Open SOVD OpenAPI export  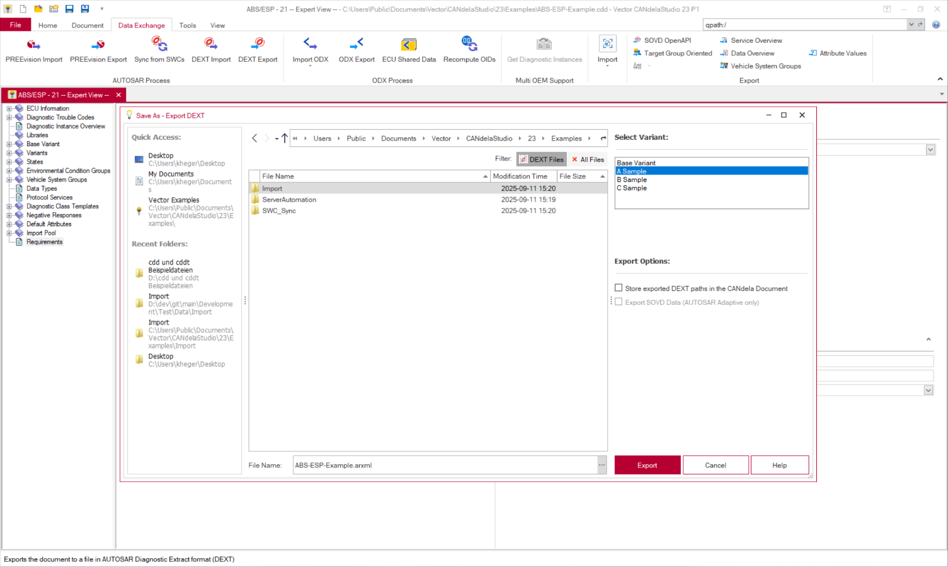click(662, 40)
